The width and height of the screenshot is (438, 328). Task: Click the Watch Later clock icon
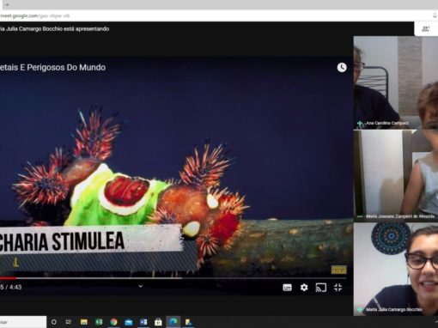(x=342, y=68)
